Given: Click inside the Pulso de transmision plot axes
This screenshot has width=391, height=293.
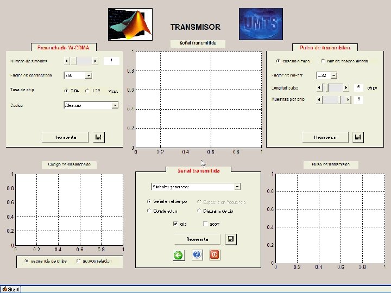Looking at the screenshot, I should pyautogui.click(x=330, y=218).
